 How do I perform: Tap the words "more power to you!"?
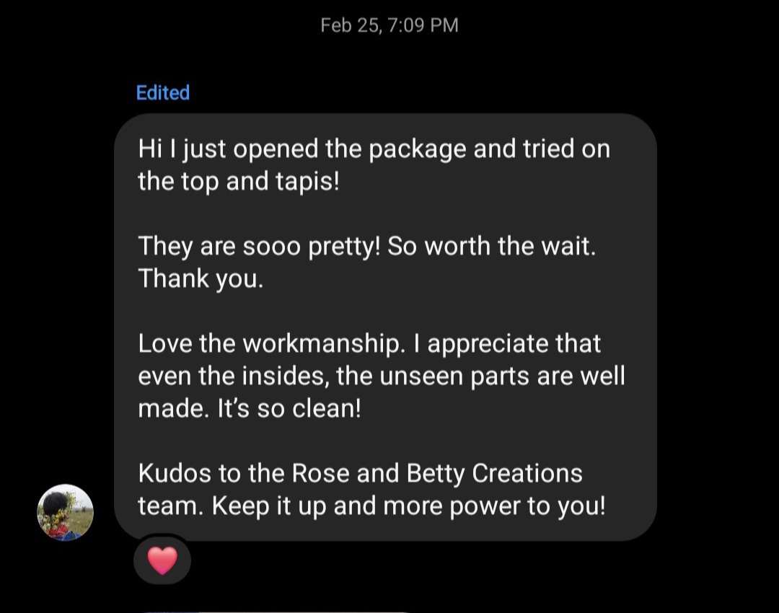pos(494,506)
